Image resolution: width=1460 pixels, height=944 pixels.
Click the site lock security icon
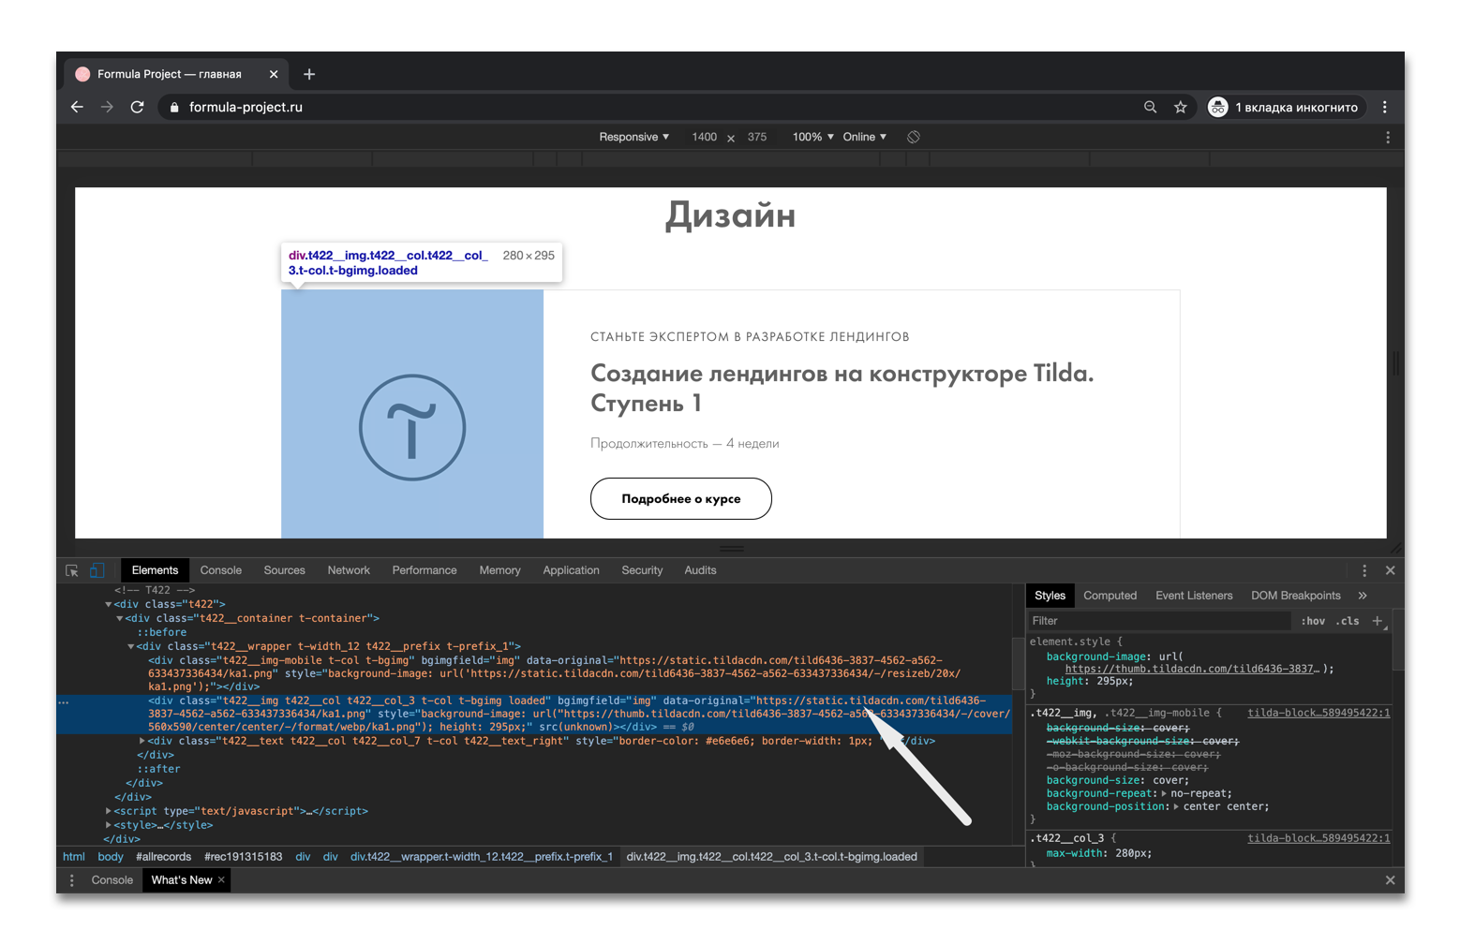[173, 108]
